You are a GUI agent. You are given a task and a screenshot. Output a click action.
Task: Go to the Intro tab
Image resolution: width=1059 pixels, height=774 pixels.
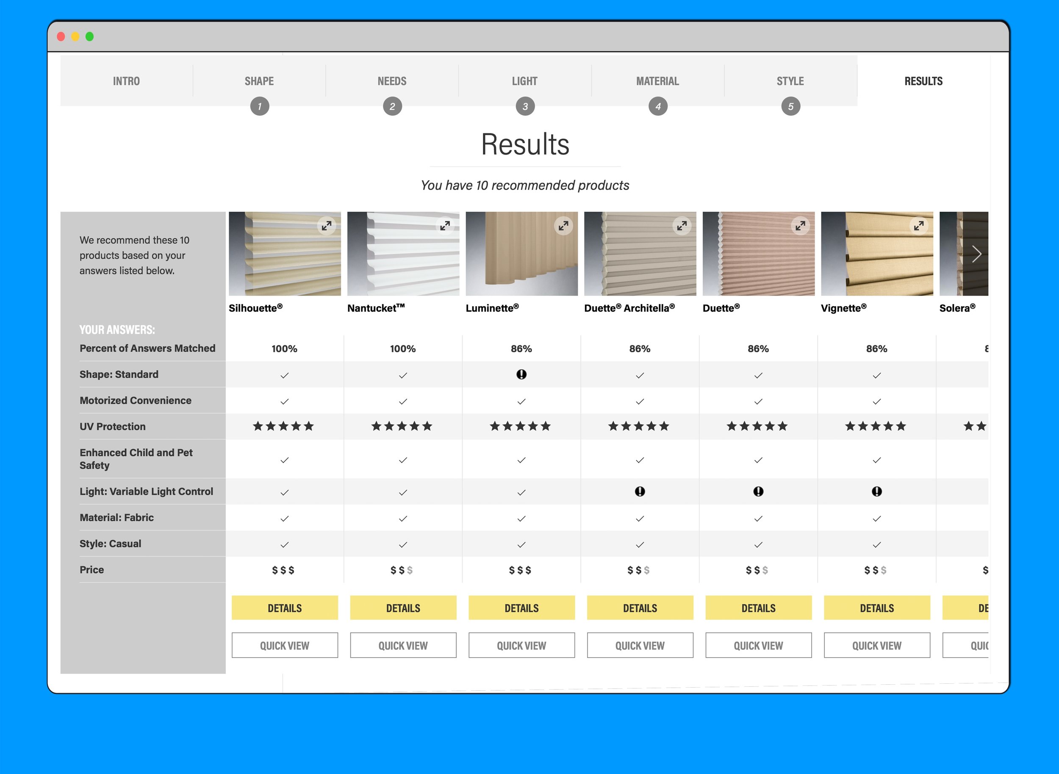(127, 81)
